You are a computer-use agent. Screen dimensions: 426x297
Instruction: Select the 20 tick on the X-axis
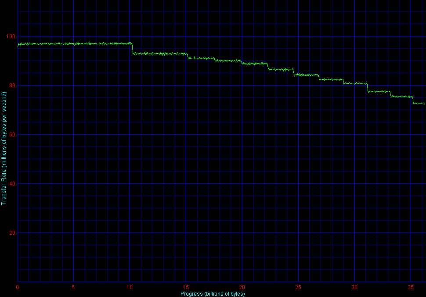pos(242,287)
